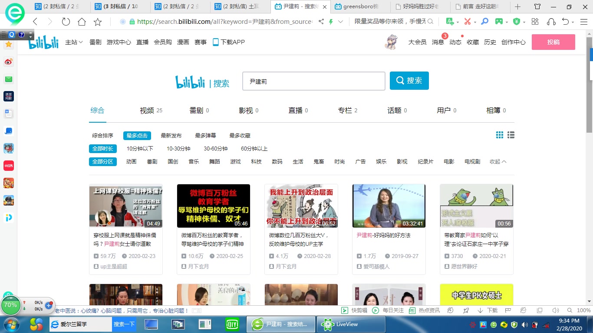Expand the address bar dropdown chevron
593x333 pixels.
point(340,22)
